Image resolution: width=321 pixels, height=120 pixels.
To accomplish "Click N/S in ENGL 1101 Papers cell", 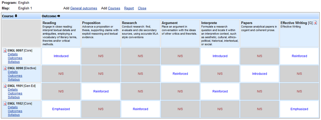I will [x=260, y=92].
